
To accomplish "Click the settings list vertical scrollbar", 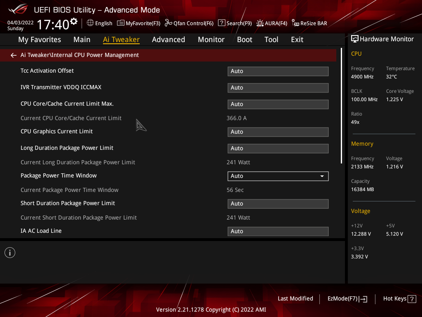I will [341, 106].
